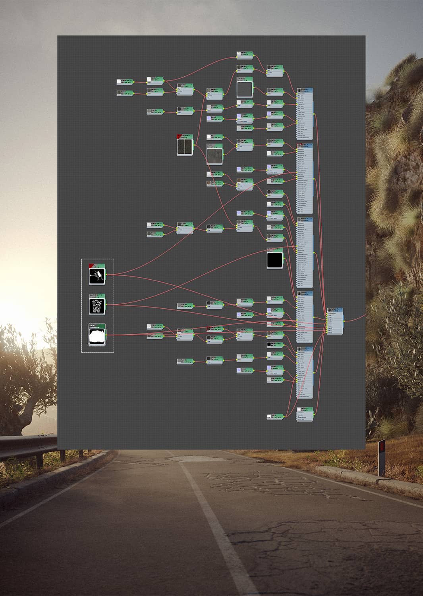Click the topmost map node in the graph
The width and height of the screenshot is (423, 596).
point(245,54)
